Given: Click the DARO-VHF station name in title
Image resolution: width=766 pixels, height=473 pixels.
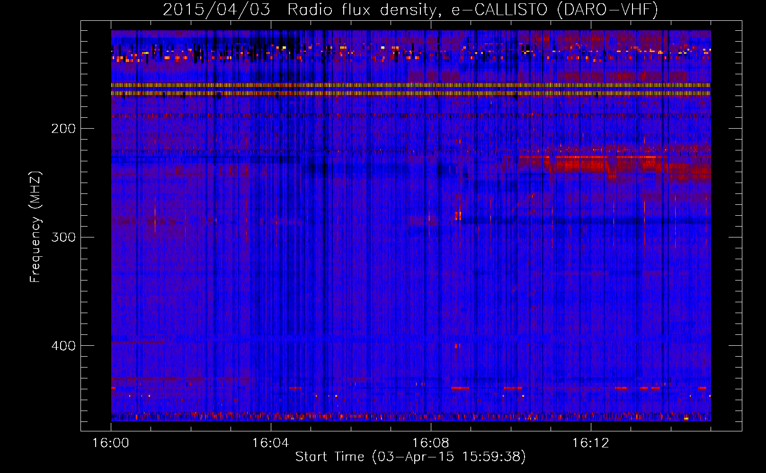Looking at the screenshot, I should [607, 9].
